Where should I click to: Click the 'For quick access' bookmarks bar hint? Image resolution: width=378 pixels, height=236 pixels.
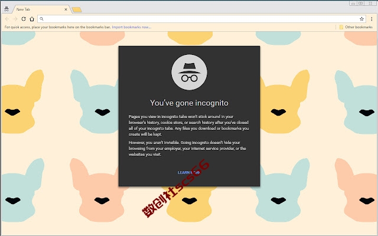point(57,27)
